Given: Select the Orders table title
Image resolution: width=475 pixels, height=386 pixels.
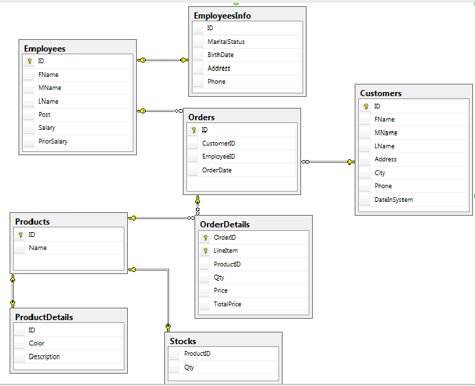Looking at the screenshot, I should coord(201,117).
